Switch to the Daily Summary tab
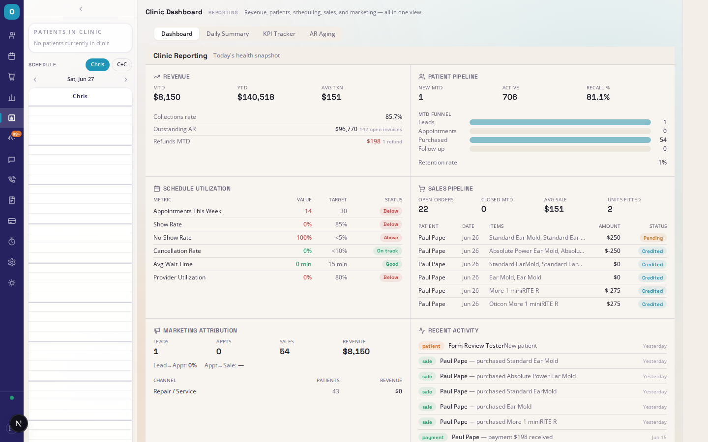The image size is (708, 442). [228, 34]
